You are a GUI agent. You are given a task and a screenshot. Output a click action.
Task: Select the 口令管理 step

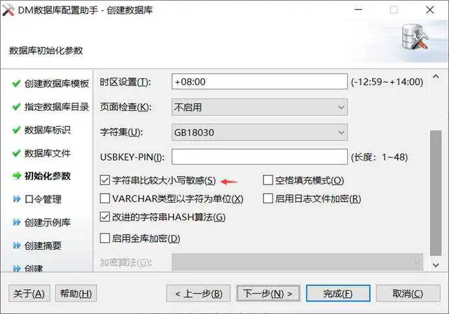click(43, 199)
